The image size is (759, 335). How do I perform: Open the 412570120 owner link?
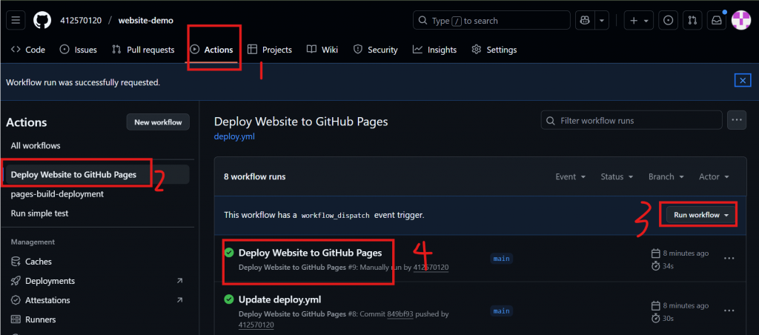point(81,20)
